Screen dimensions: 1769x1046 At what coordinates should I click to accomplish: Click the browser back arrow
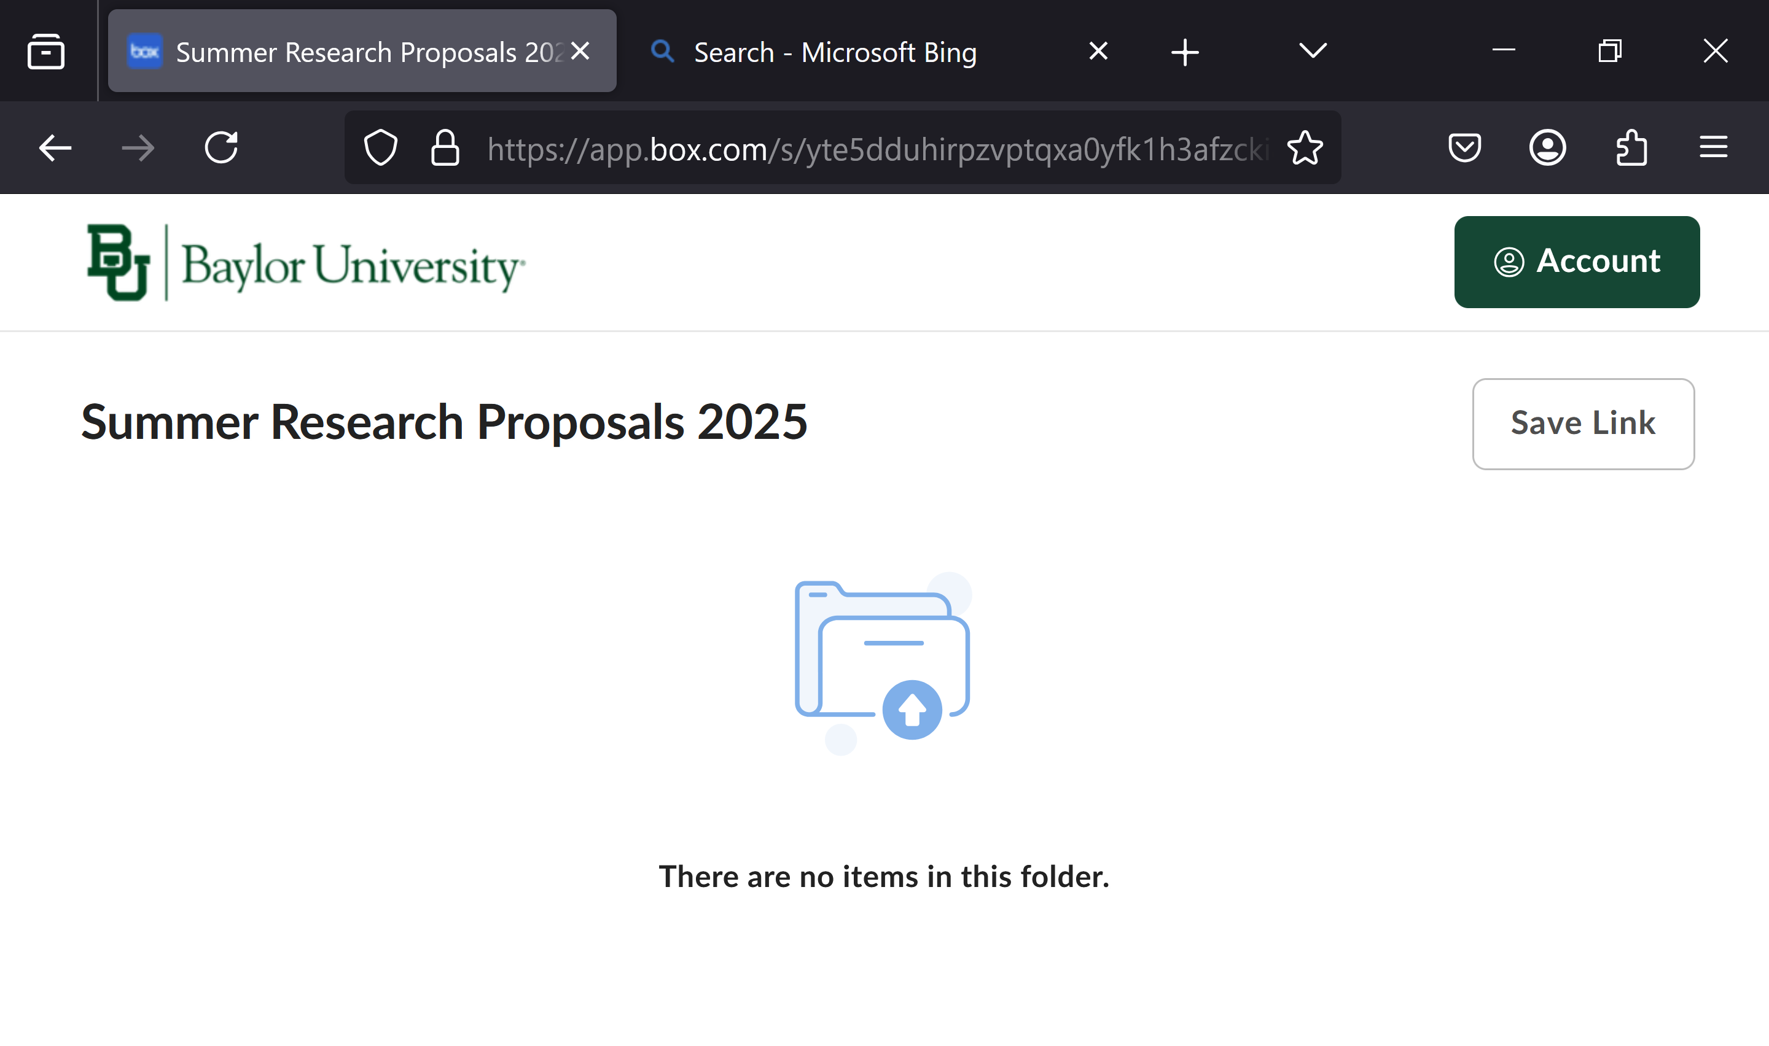tap(55, 148)
